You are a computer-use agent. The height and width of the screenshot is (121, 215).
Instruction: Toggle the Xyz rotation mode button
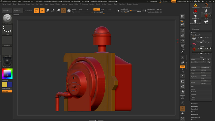click(183, 66)
